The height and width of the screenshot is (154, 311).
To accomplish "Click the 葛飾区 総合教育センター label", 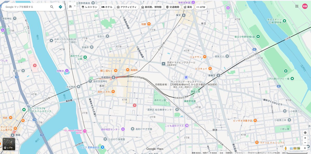I will pyautogui.click(x=161, y=110).
